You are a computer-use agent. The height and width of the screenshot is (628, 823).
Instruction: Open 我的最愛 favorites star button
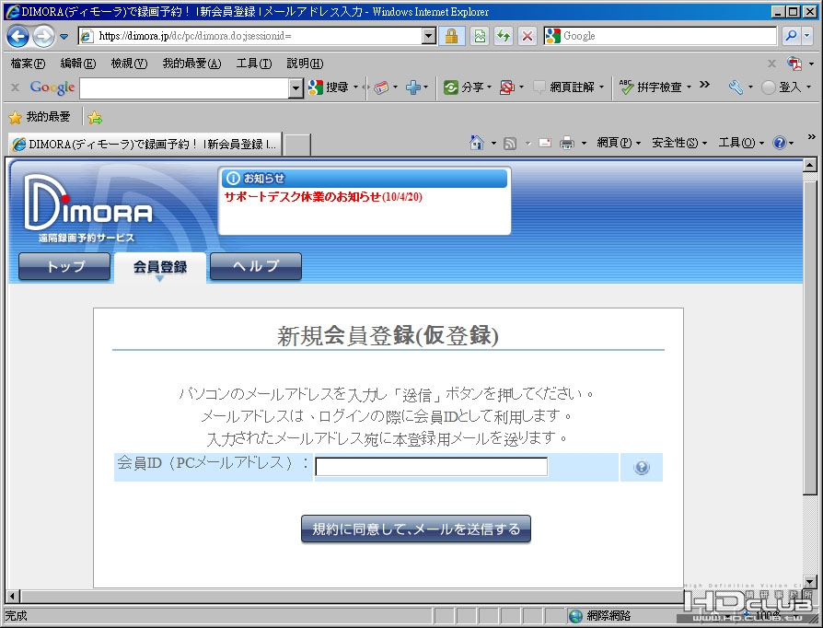tap(40, 117)
